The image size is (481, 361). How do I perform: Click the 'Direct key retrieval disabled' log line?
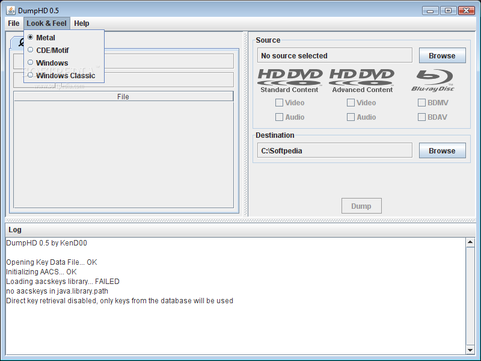pos(120,300)
